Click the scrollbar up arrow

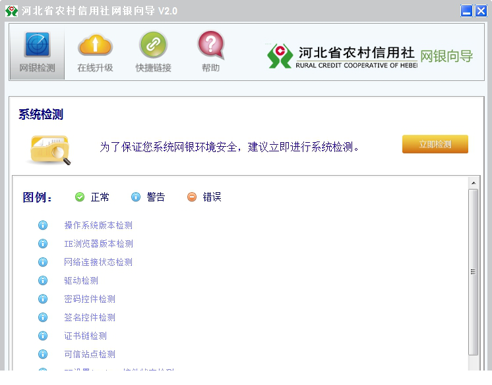474,183
